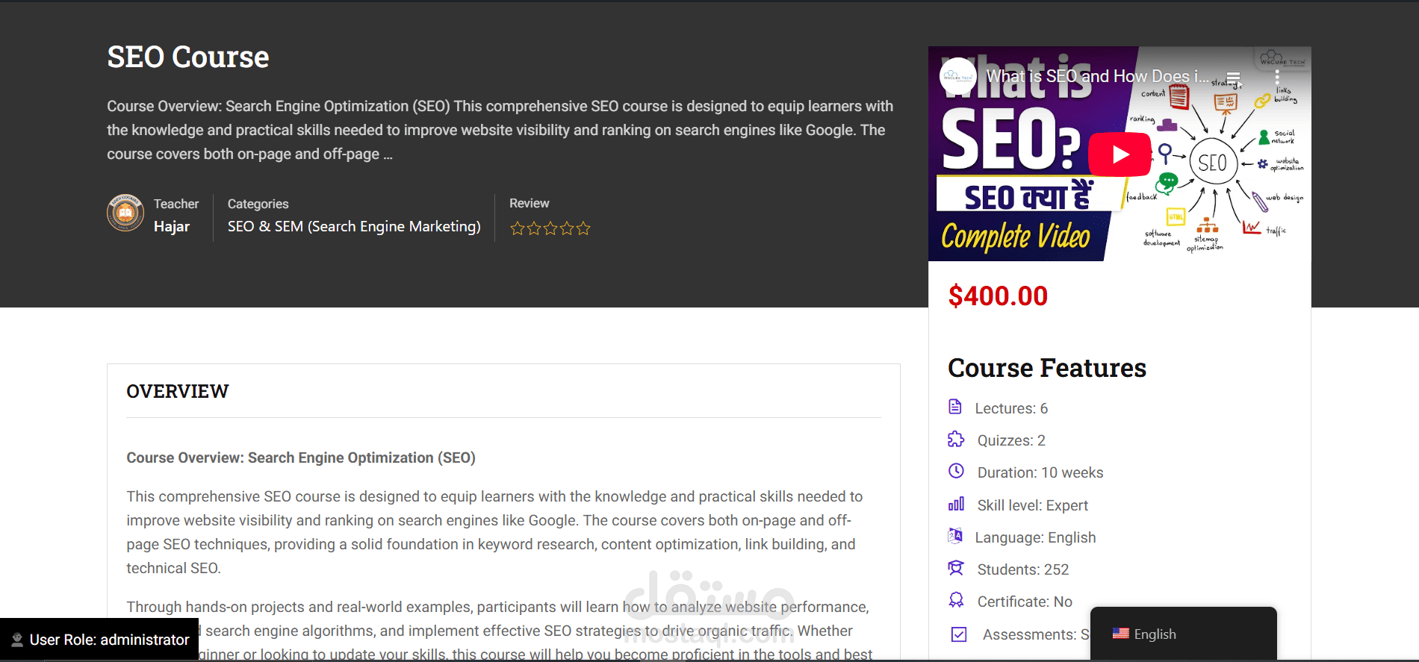Viewport: 1419px width, 662px height.
Task: Open the YouTube video playlist icon
Action: (1233, 77)
